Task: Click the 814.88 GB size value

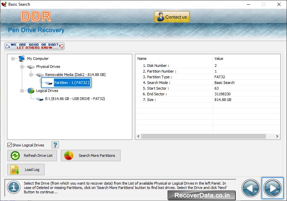Action: click(223, 100)
